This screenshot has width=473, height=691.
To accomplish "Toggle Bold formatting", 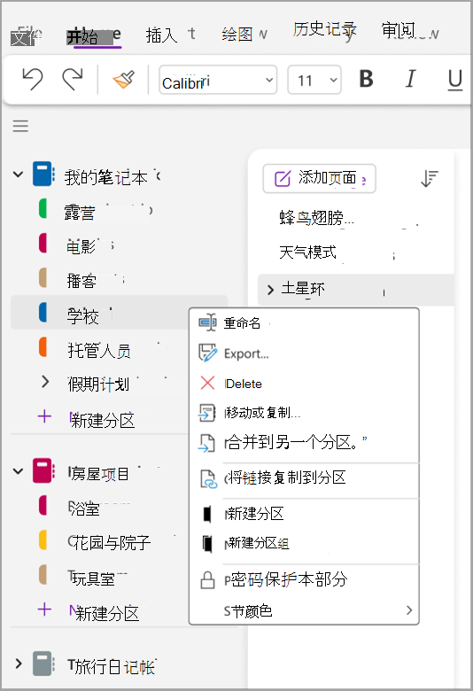I will 367,80.
